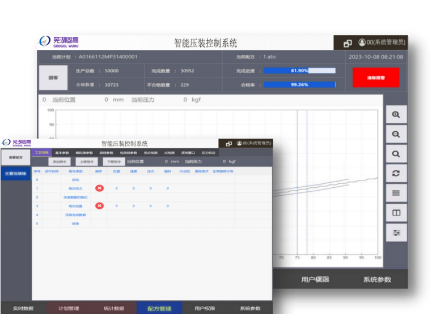
Task: Click the 添加指令 button
Action: [x=61, y=162]
